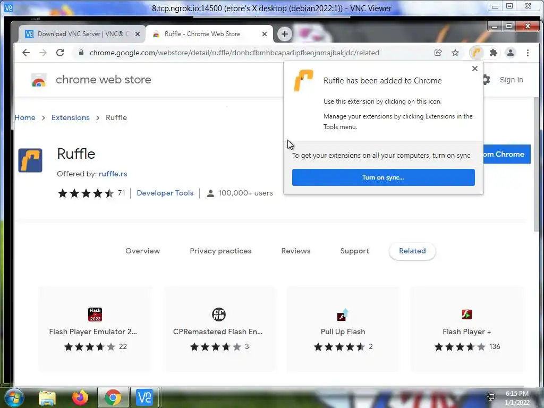This screenshot has width=544, height=408.
Task: Click Remove from Chrome button
Action: [x=507, y=154]
